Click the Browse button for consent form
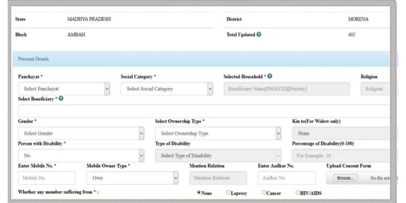The height and width of the screenshot is (203, 406). click(x=346, y=178)
